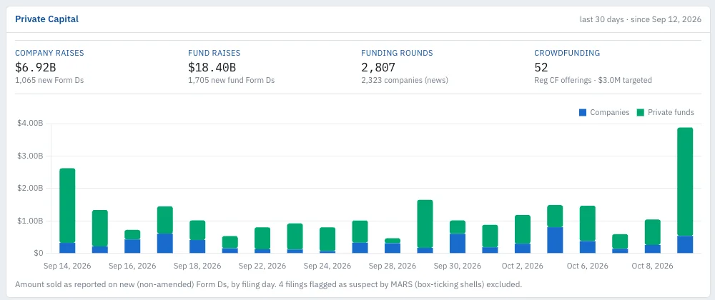The width and height of the screenshot is (715, 300).
Task: Click the blue bar segment above Sep 30, 2026
Action: pos(458,244)
